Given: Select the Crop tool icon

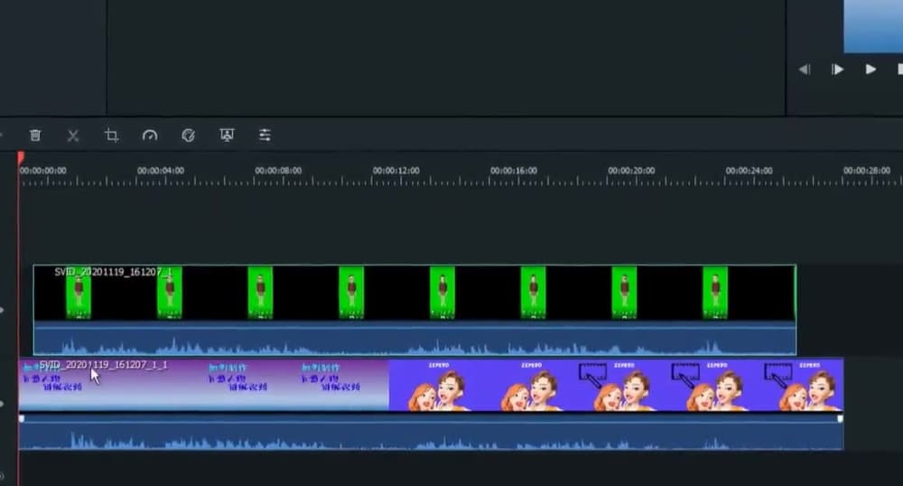Looking at the screenshot, I should pos(112,136).
